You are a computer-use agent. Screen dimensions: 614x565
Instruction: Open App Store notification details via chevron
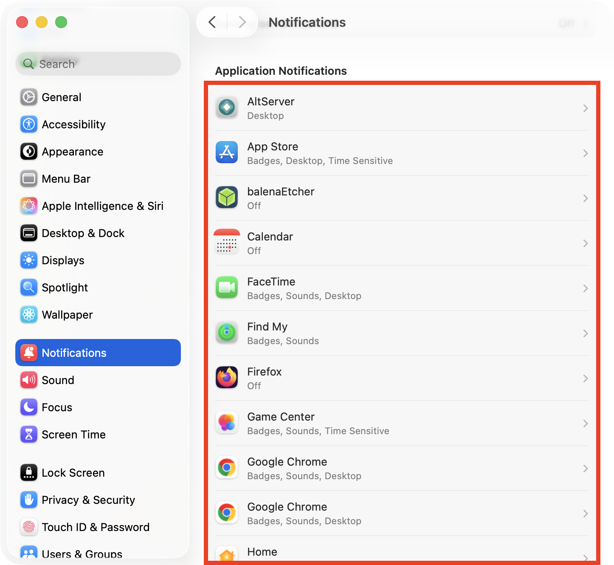pyautogui.click(x=585, y=153)
